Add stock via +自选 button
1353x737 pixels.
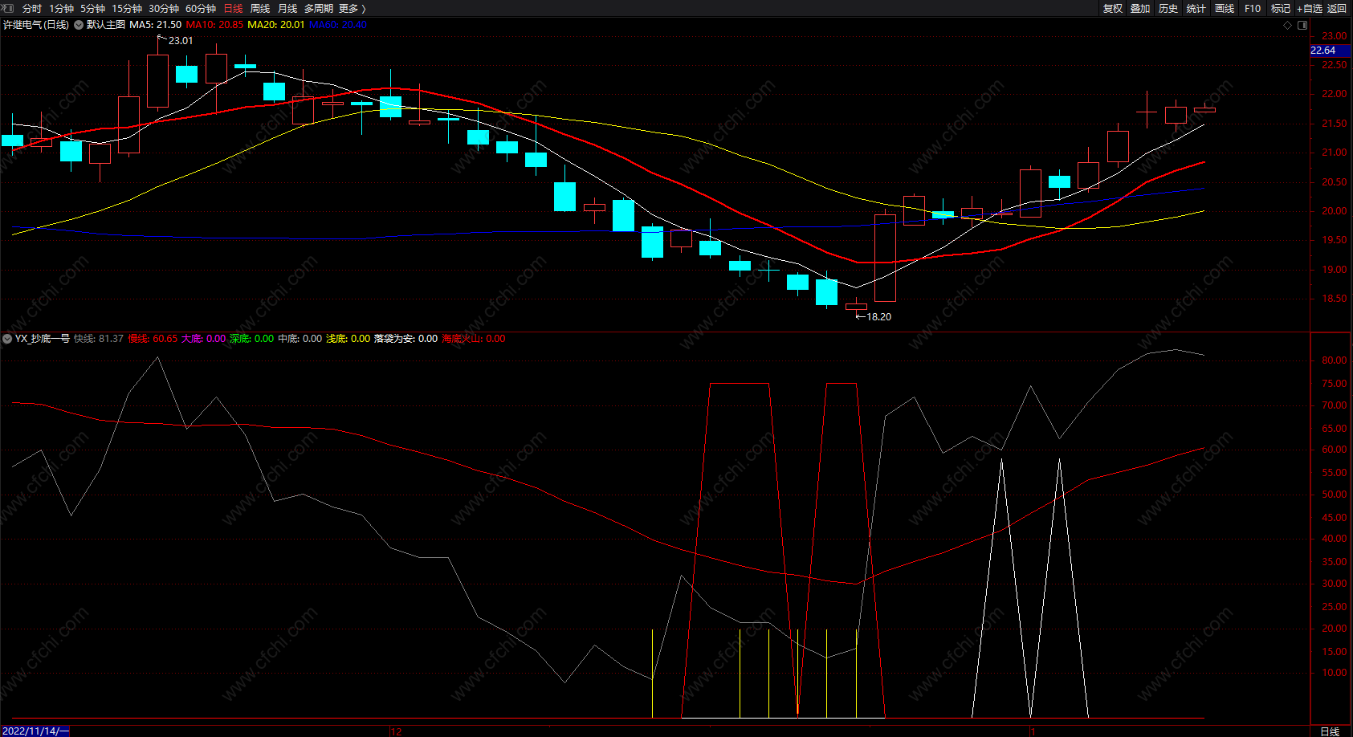pyautogui.click(x=1310, y=8)
